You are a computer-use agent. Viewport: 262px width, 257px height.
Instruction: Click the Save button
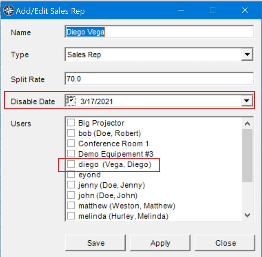(x=96, y=243)
